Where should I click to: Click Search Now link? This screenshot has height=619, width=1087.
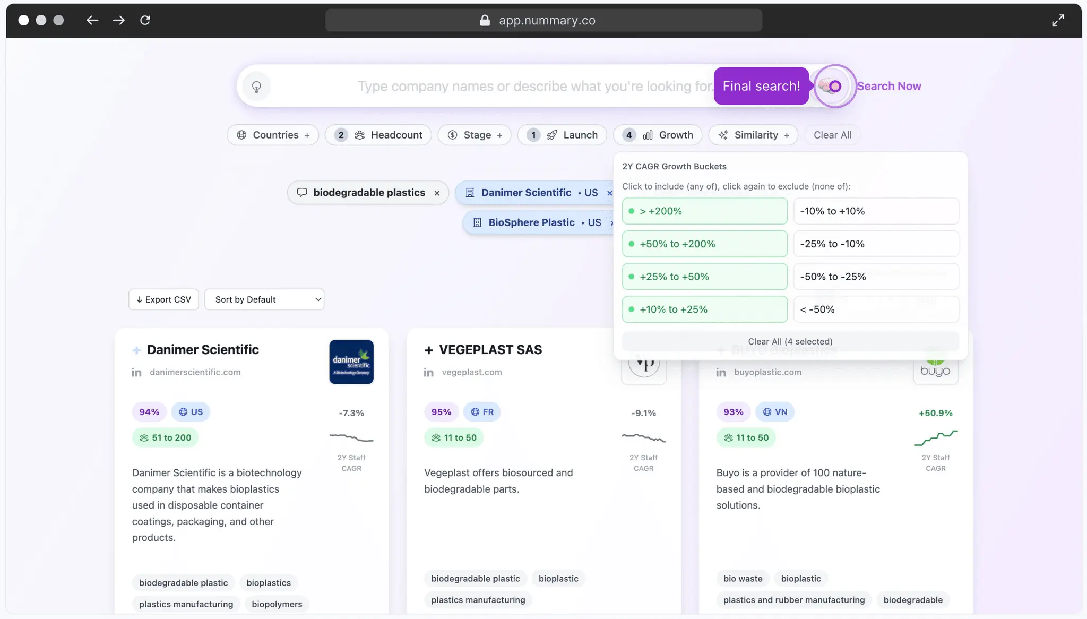[889, 86]
